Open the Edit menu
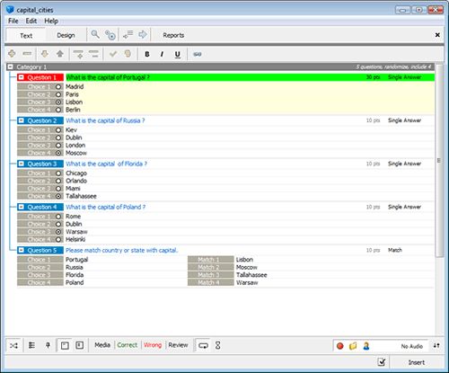The height and width of the screenshot is (373, 449). 31,21
